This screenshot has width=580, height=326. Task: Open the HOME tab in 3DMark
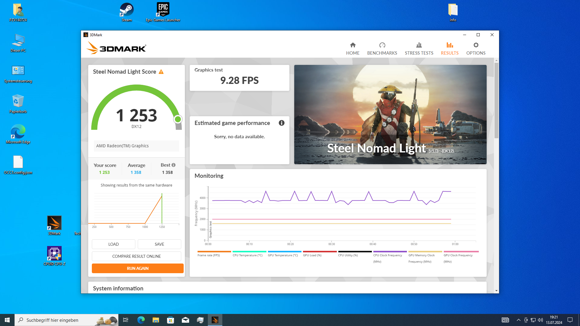(353, 49)
